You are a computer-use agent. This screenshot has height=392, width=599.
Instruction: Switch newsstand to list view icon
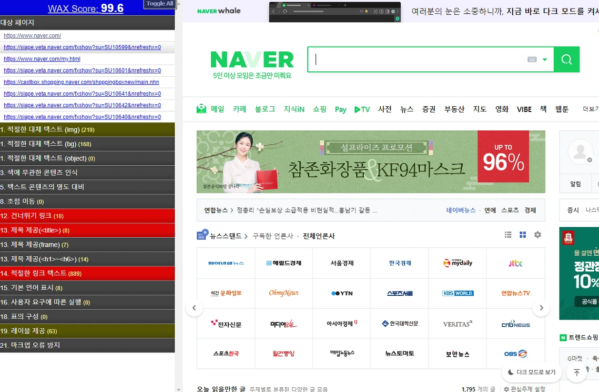pos(508,235)
